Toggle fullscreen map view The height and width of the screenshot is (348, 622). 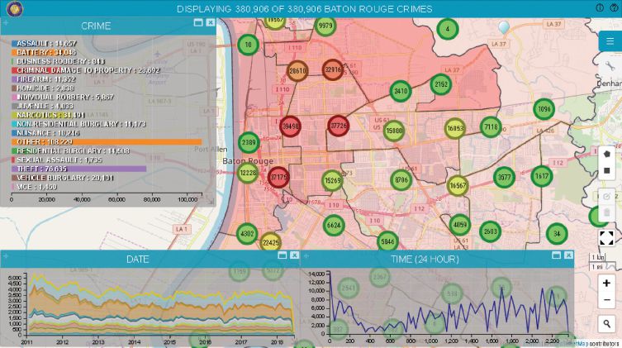(x=607, y=239)
